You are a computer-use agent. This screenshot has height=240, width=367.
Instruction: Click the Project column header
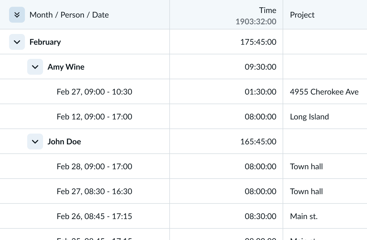302,15
